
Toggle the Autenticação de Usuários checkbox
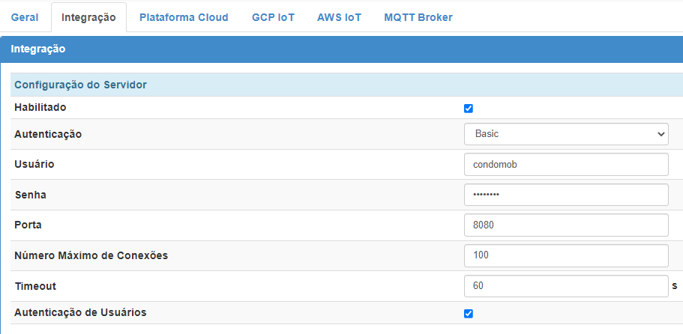click(x=469, y=313)
